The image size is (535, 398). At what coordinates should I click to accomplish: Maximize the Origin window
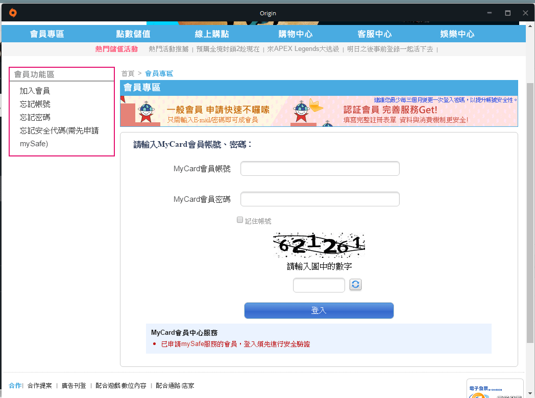[x=508, y=13]
